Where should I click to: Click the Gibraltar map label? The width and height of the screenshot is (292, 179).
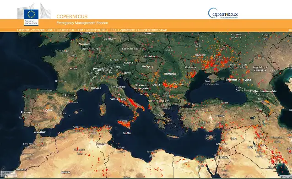pyautogui.click(x=39, y=132)
